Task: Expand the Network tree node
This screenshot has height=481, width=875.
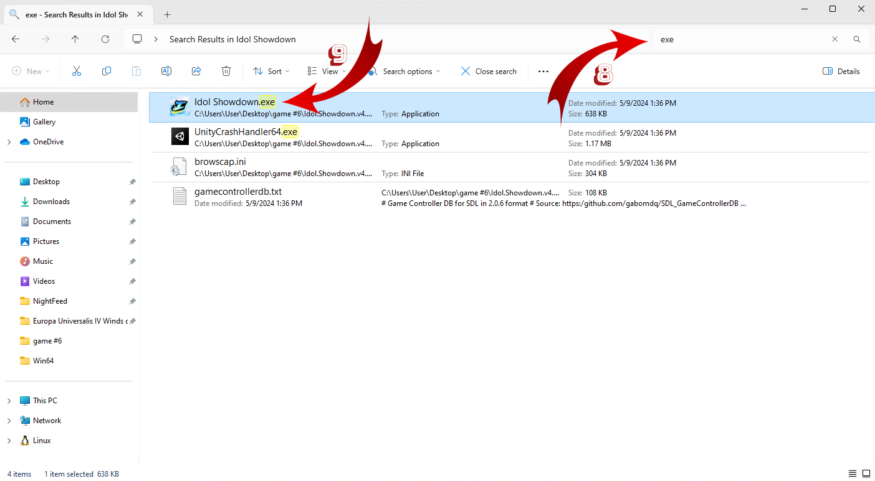Action: point(9,421)
